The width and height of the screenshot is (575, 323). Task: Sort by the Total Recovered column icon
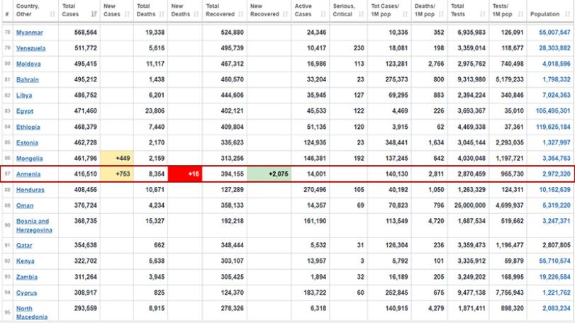coord(241,14)
